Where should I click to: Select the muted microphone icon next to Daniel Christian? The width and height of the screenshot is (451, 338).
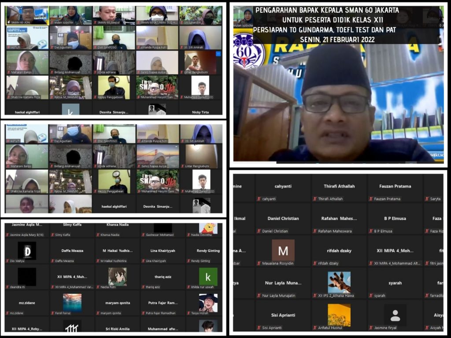(x=259, y=231)
